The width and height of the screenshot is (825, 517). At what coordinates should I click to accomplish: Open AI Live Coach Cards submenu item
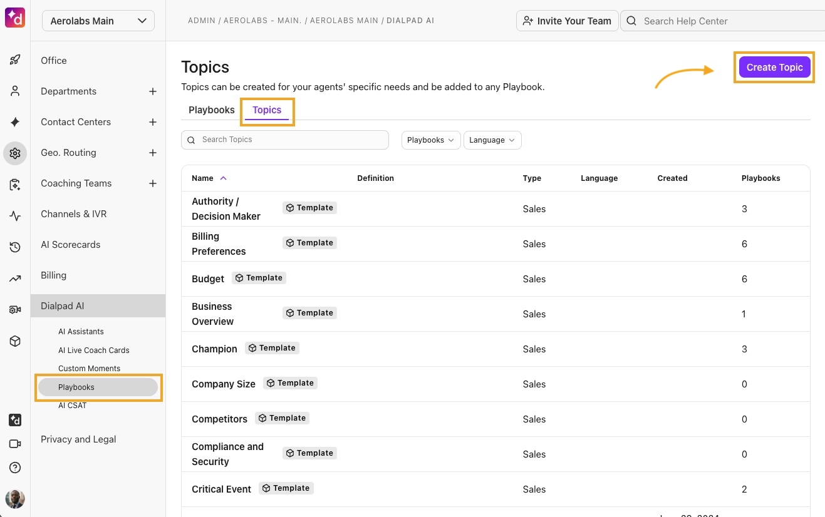pyautogui.click(x=94, y=351)
